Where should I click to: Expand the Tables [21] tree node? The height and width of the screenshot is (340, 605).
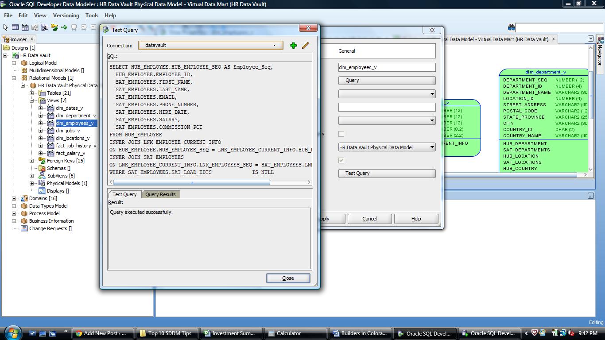[x=32, y=93]
